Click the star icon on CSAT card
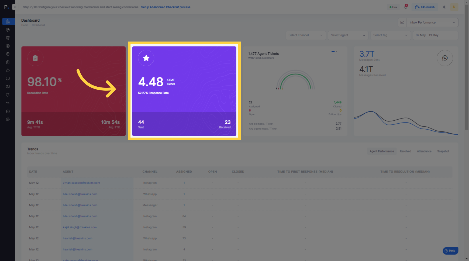469x261 pixels. coord(146,58)
